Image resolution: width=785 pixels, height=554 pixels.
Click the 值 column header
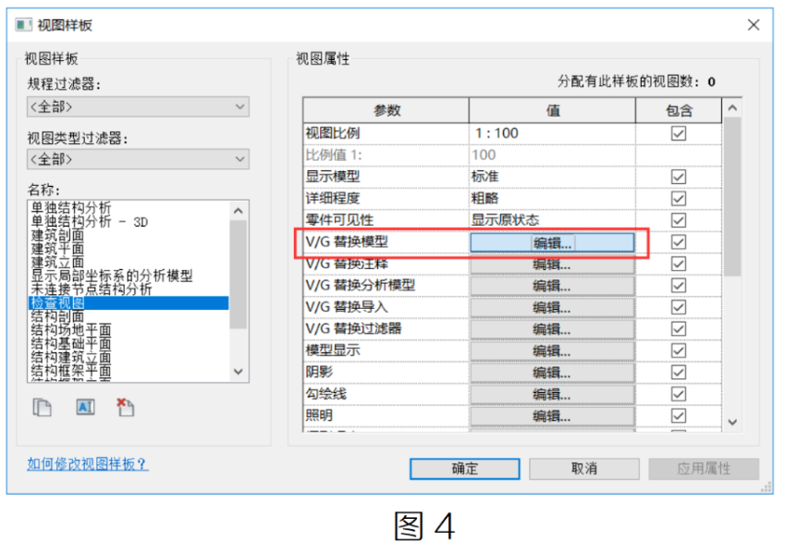[552, 111]
